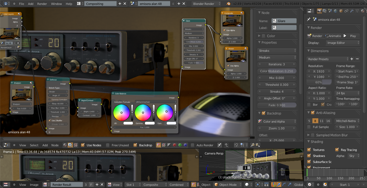Viewport: 367px width, 188px height.
Task: Toggle the pin icon next to emisora alan 48
Action: pyautogui.click(x=309, y=20)
